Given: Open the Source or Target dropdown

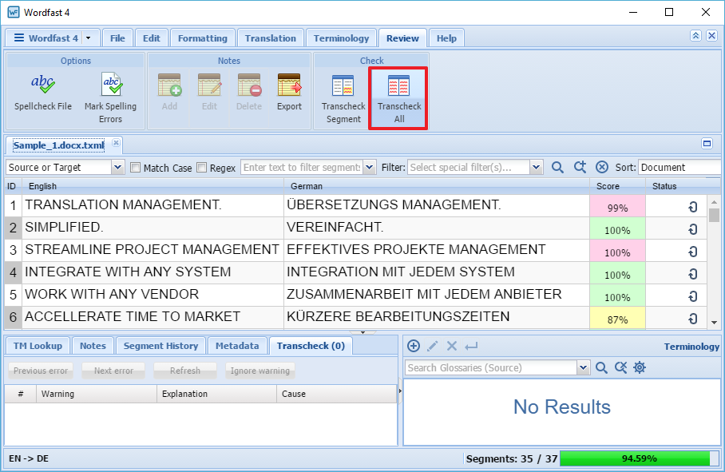Looking at the screenshot, I should (118, 168).
